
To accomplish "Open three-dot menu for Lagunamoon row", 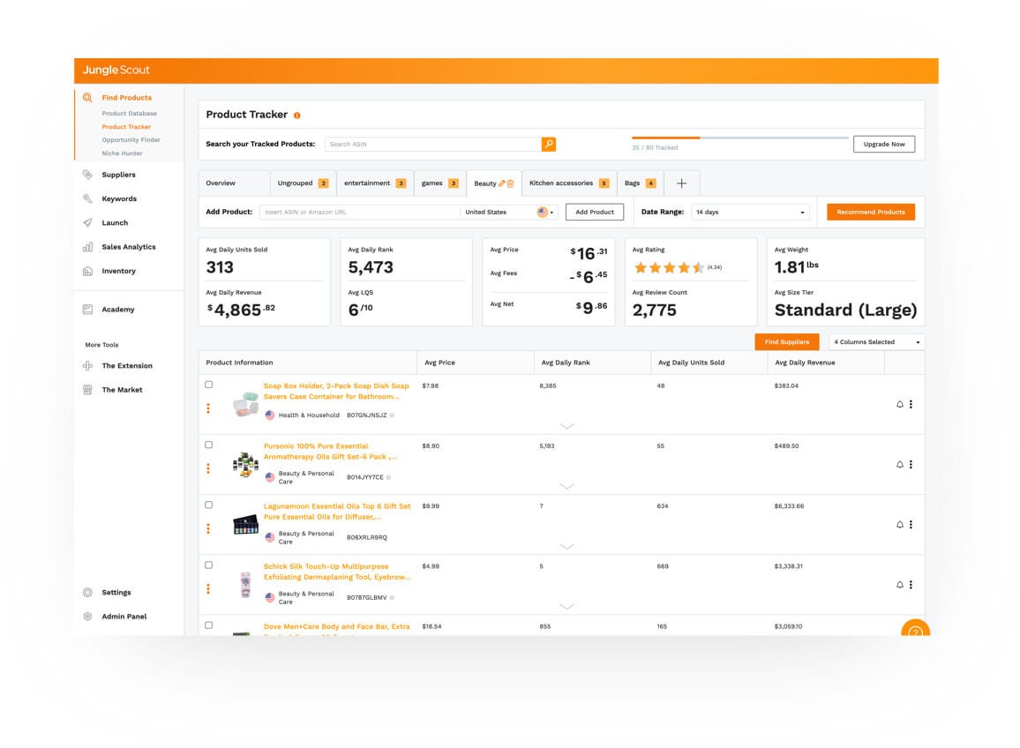I will (911, 524).
